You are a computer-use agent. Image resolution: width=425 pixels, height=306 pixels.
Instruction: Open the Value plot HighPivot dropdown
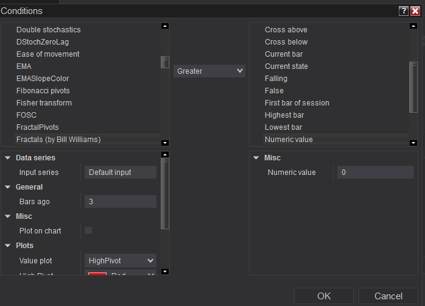(121, 260)
